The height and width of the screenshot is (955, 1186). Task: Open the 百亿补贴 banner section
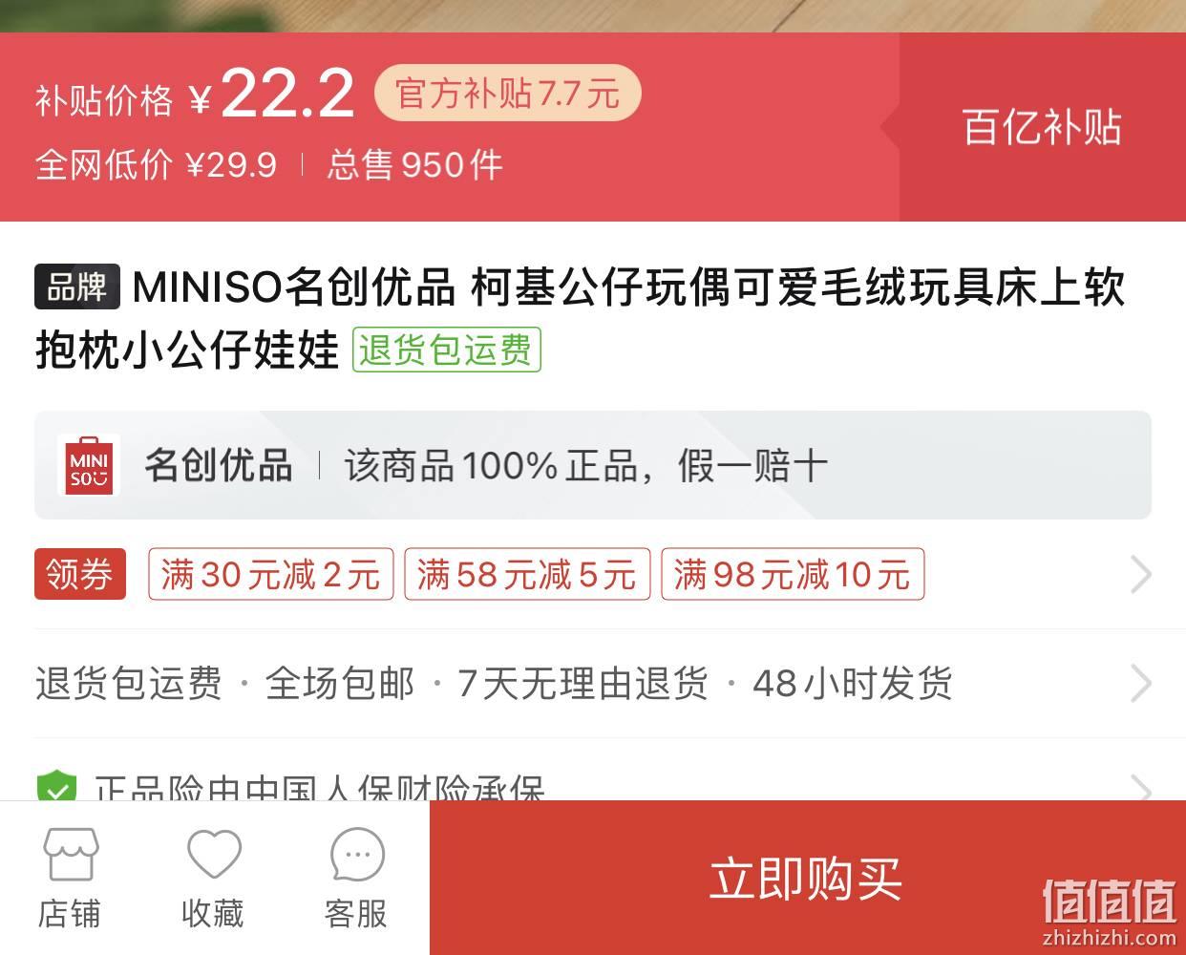click(x=1042, y=127)
